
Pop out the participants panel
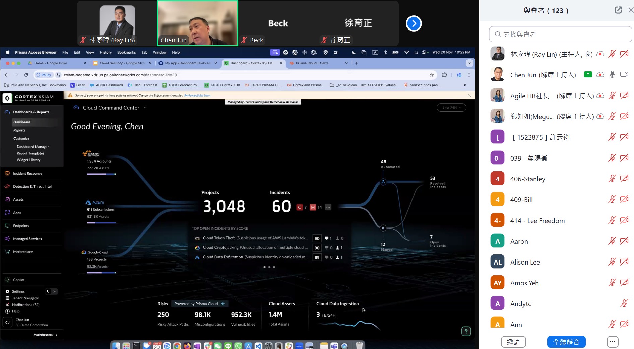point(618,10)
